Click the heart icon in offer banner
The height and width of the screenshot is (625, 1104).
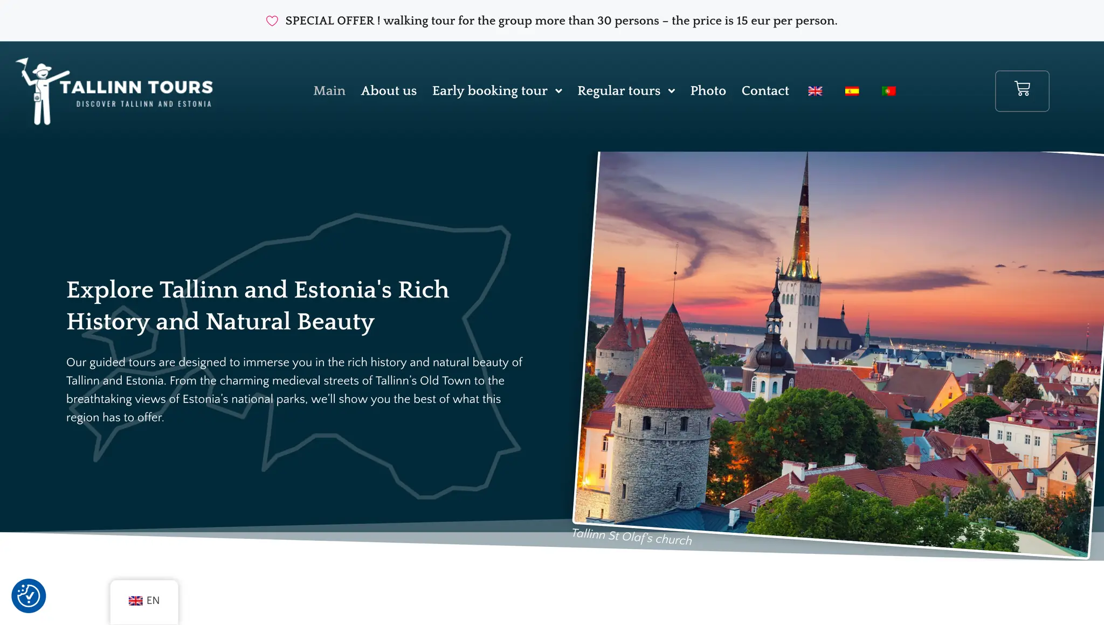272,21
